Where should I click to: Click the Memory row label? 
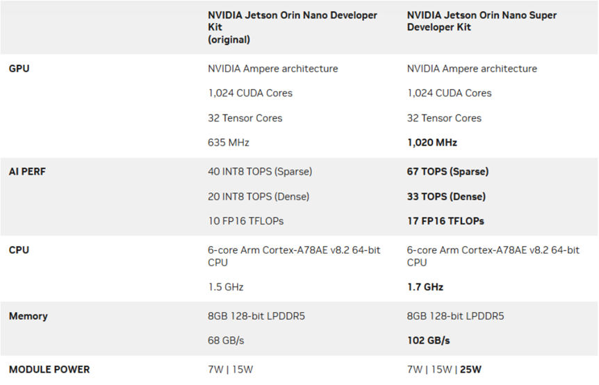[x=28, y=316]
